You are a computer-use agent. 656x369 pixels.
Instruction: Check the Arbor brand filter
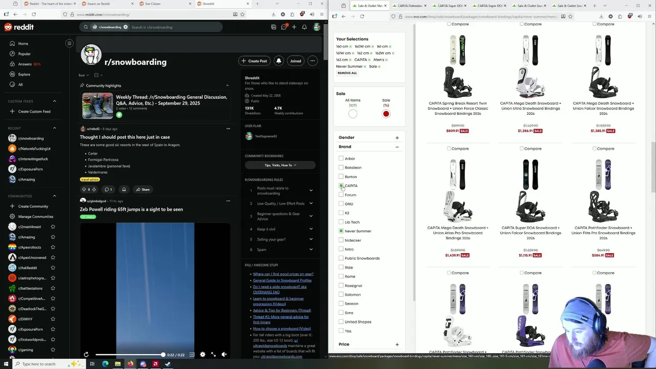[x=341, y=158]
